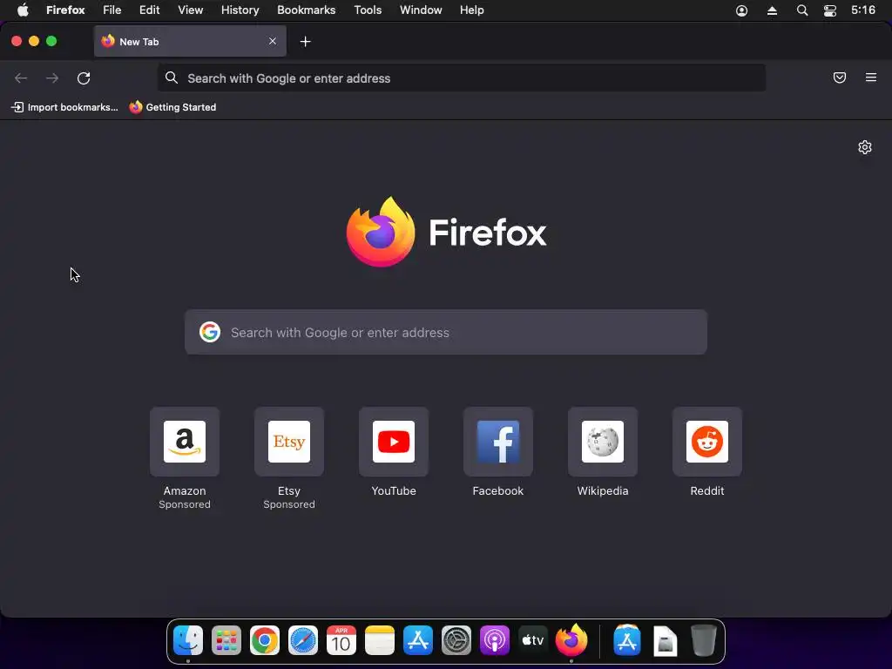The height and width of the screenshot is (669, 892).
Task: Launch Safari from the Dock
Action: click(302, 641)
